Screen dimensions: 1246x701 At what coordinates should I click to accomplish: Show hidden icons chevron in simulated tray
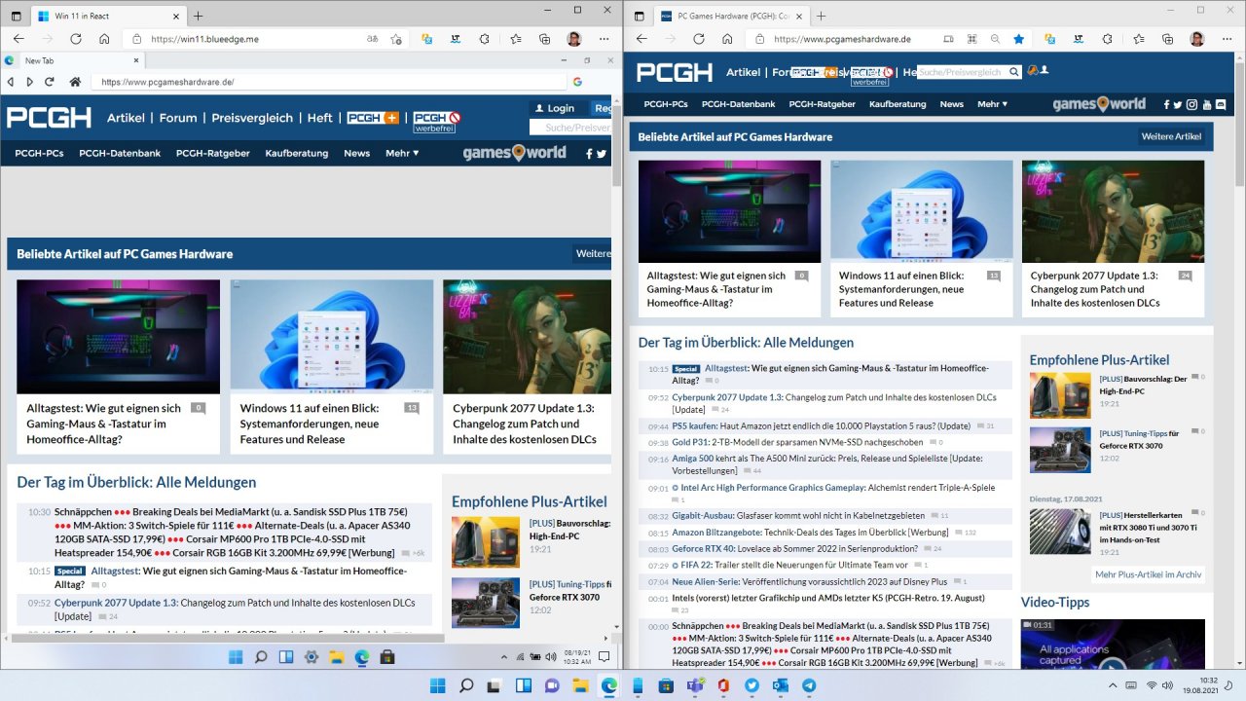504,657
